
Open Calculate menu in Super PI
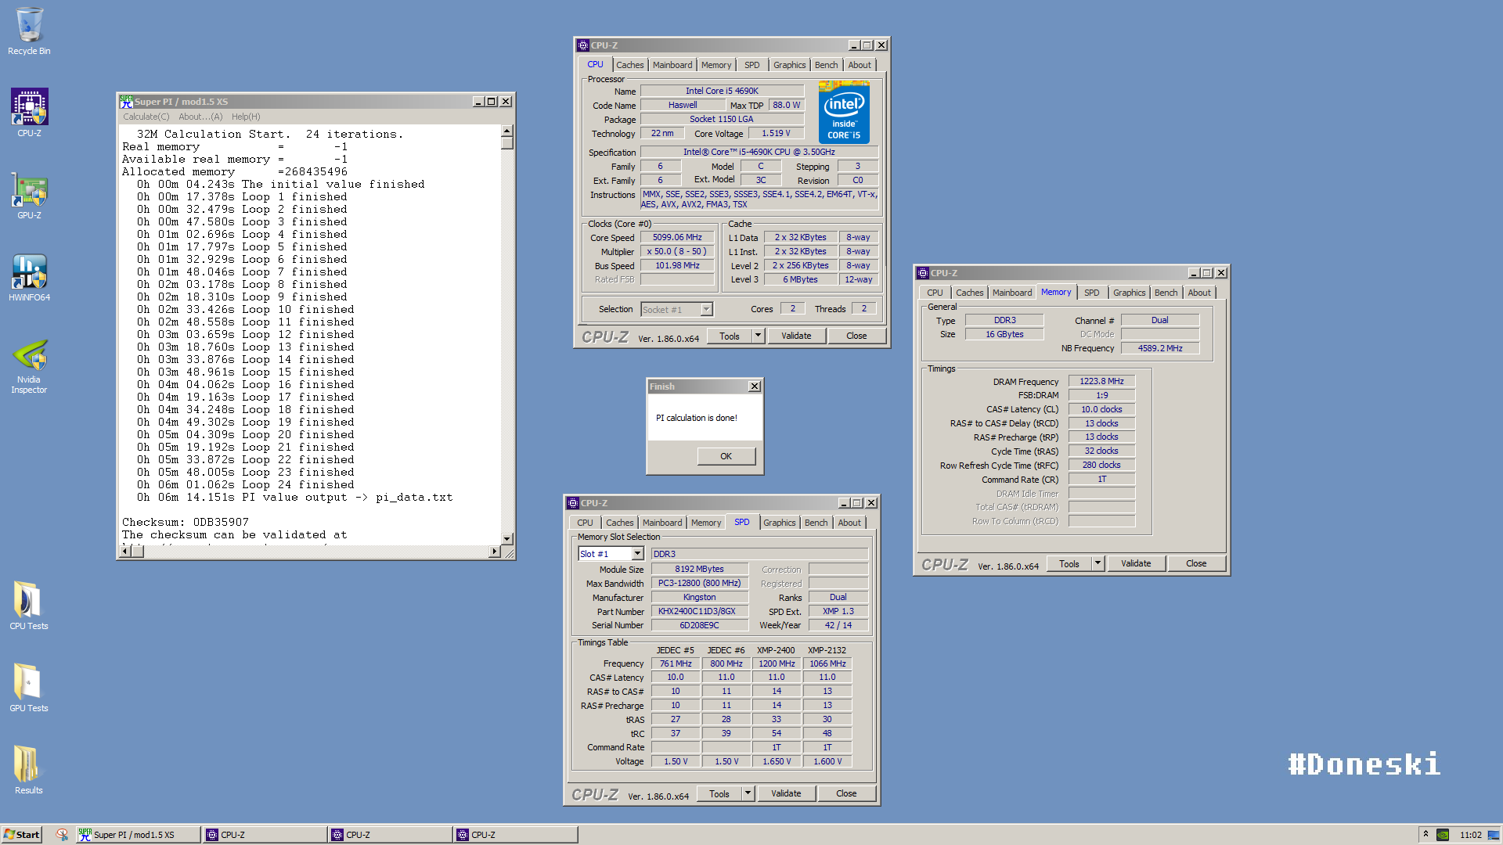click(146, 117)
